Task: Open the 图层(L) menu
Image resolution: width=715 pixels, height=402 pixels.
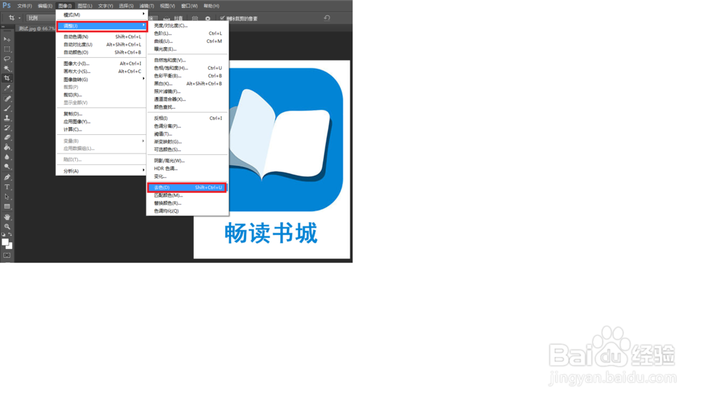Action: click(85, 6)
